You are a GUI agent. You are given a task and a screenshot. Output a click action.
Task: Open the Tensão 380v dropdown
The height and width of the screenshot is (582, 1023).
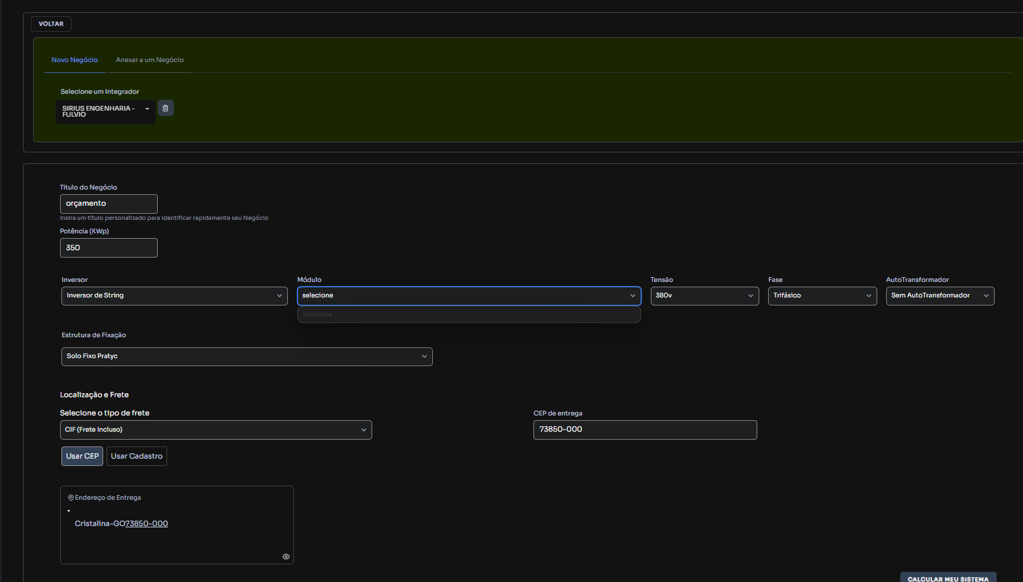[704, 295]
